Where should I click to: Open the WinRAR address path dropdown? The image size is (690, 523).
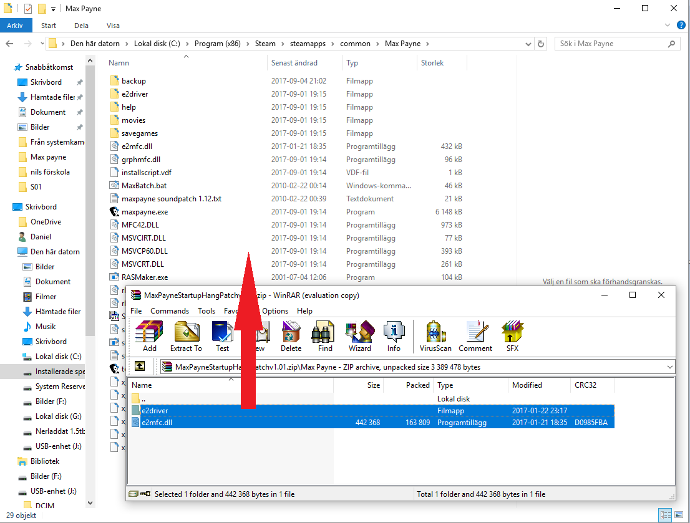point(669,367)
